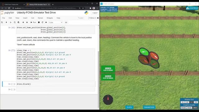Click the Trusted notebook indicator
Viewport: 199px width, 112px height.
pyautogui.click(x=81, y=18)
